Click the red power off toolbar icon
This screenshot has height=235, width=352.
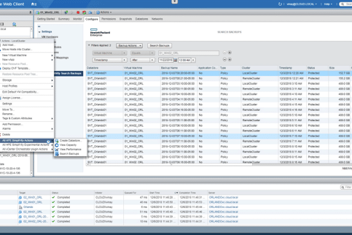point(78,13)
